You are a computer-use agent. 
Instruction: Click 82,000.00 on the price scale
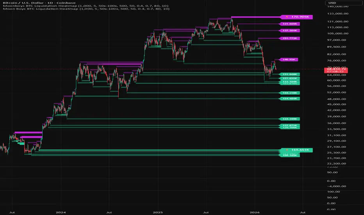pyautogui.click(x=336, y=54)
